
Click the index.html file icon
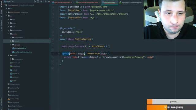coord(11,66)
